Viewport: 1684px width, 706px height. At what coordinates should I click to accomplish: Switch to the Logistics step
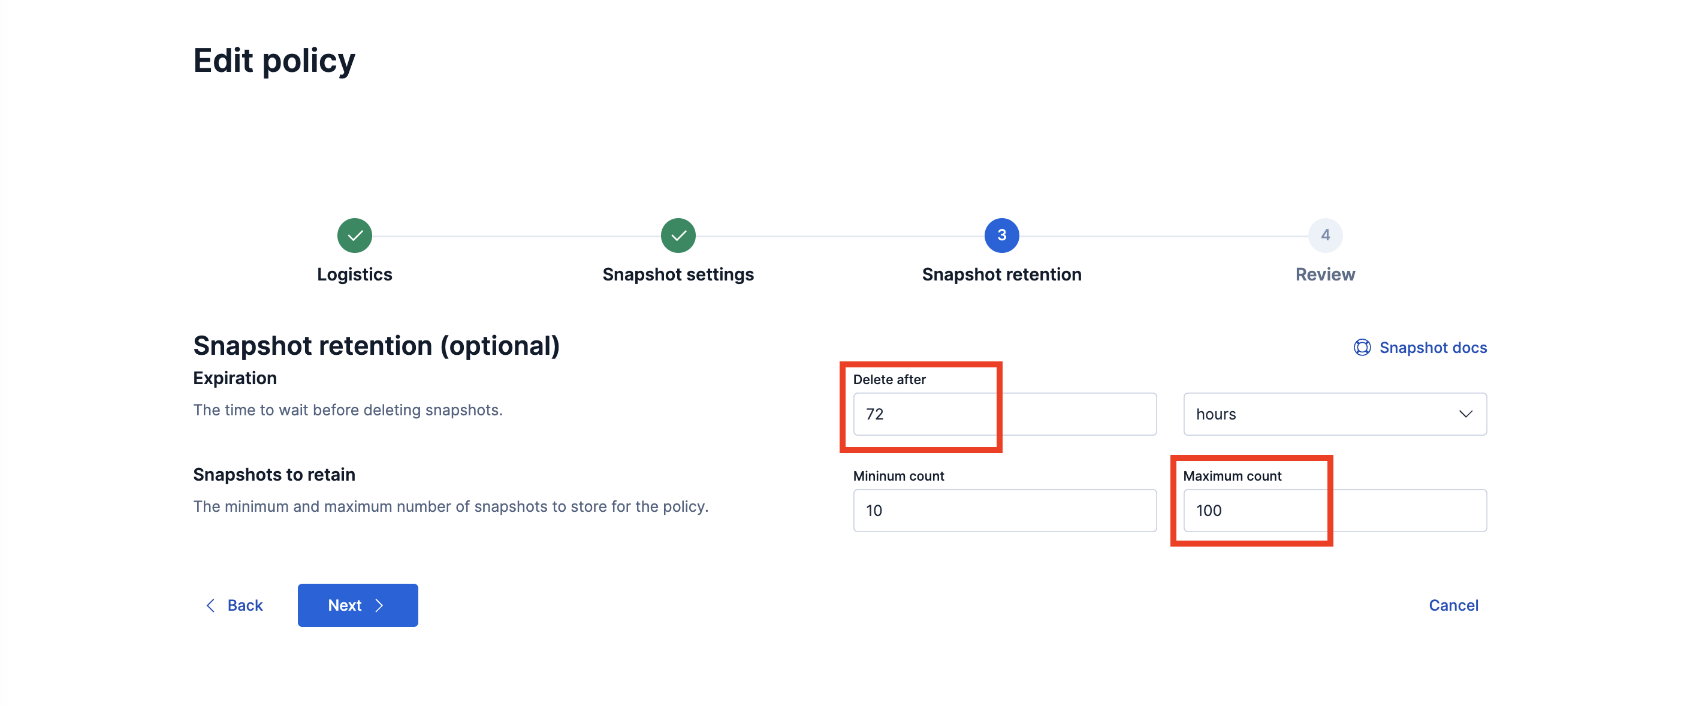coord(354,274)
